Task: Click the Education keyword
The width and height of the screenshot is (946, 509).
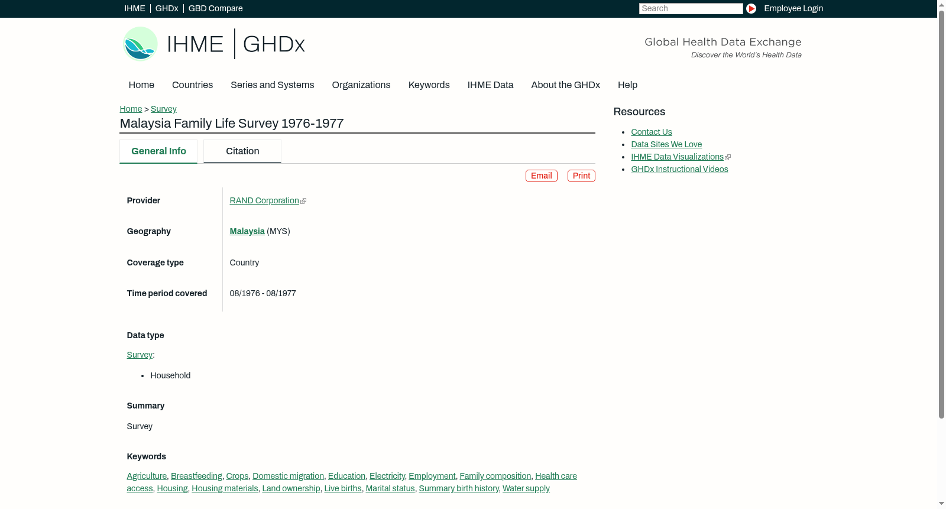Action: [346, 476]
